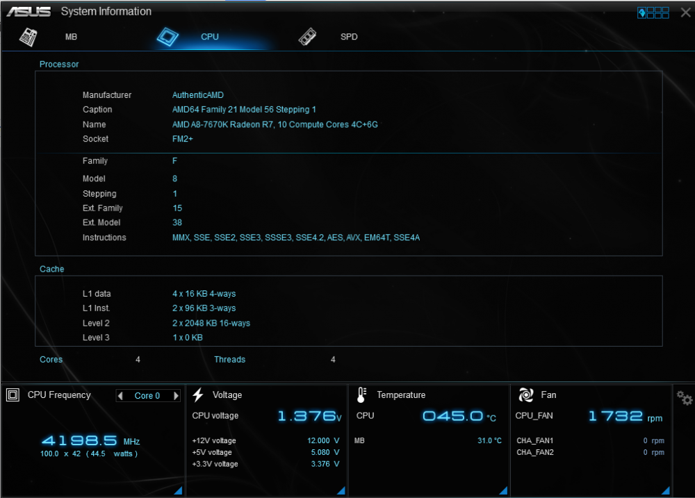Close the System Information window
695x498 pixels.
[x=686, y=13]
